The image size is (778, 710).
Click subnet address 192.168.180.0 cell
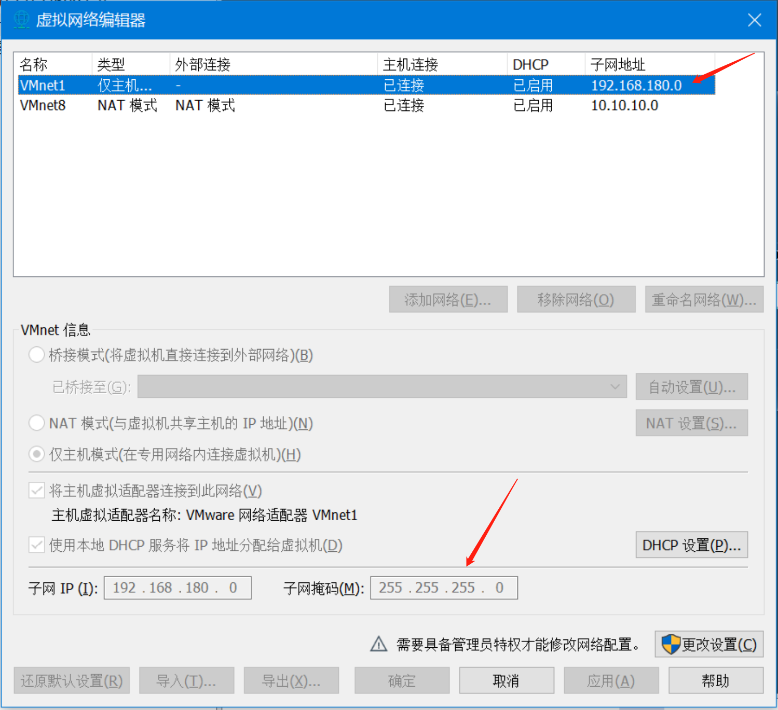[x=636, y=85]
